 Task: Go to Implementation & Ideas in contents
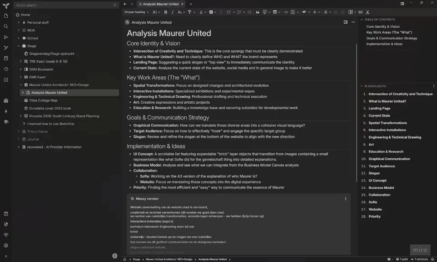[x=384, y=44]
